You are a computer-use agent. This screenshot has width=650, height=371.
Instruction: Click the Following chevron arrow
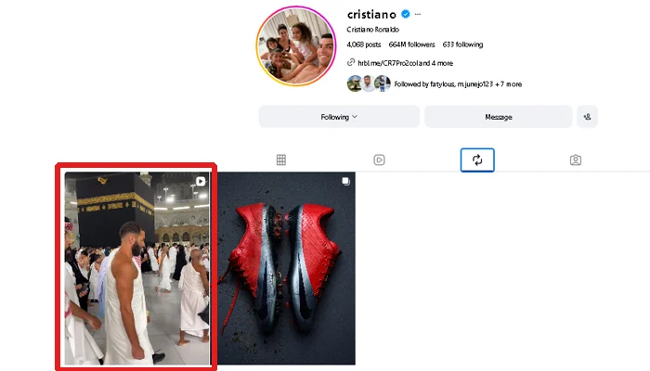click(x=355, y=117)
